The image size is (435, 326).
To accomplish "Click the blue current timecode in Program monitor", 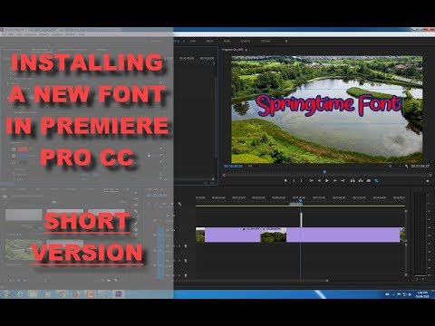I will [x=233, y=166].
